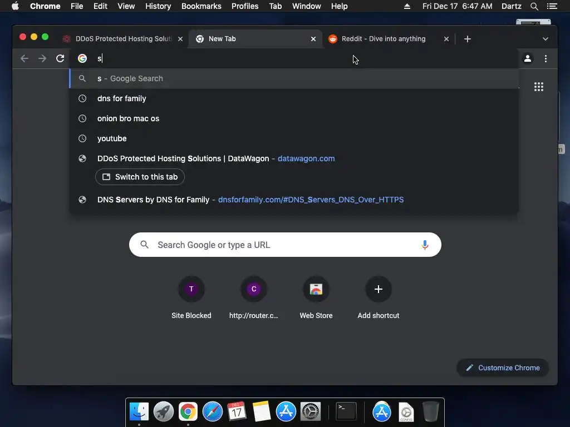The height and width of the screenshot is (427, 570).
Task: Expand the tab search chevron
Action: point(546,39)
